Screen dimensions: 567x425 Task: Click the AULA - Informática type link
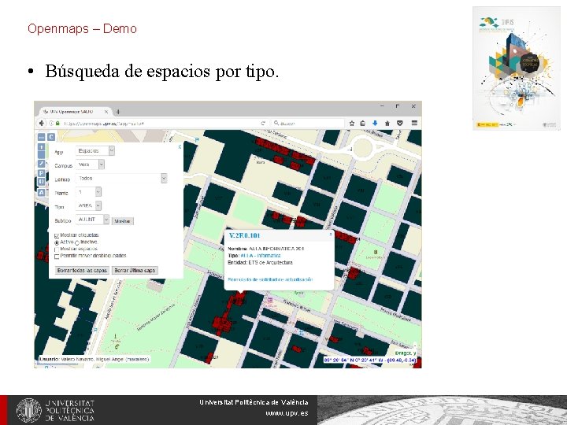261,256
